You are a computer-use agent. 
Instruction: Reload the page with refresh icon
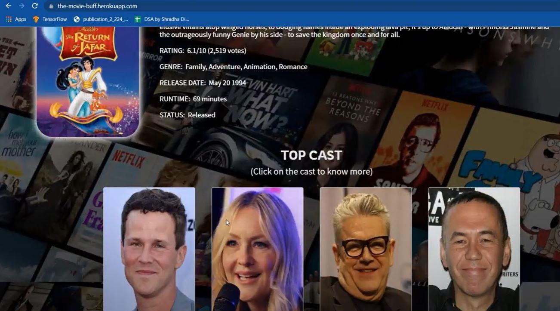35,6
